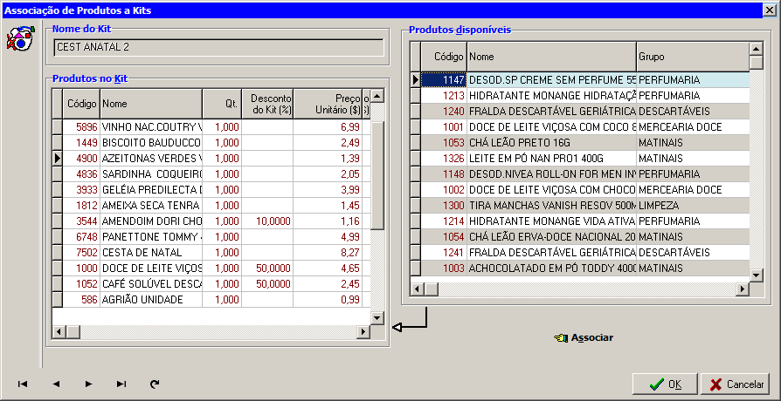Click the first record navigation arrow
781x401 pixels.
(x=23, y=384)
